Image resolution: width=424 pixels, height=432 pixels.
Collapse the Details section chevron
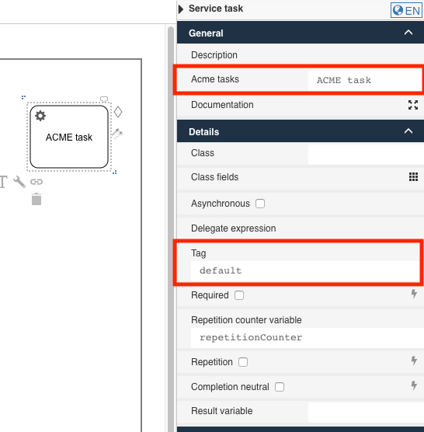tap(408, 131)
